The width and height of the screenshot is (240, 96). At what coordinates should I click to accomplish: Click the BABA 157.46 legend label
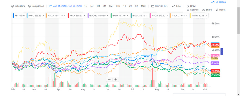click(x=119, y=15)
